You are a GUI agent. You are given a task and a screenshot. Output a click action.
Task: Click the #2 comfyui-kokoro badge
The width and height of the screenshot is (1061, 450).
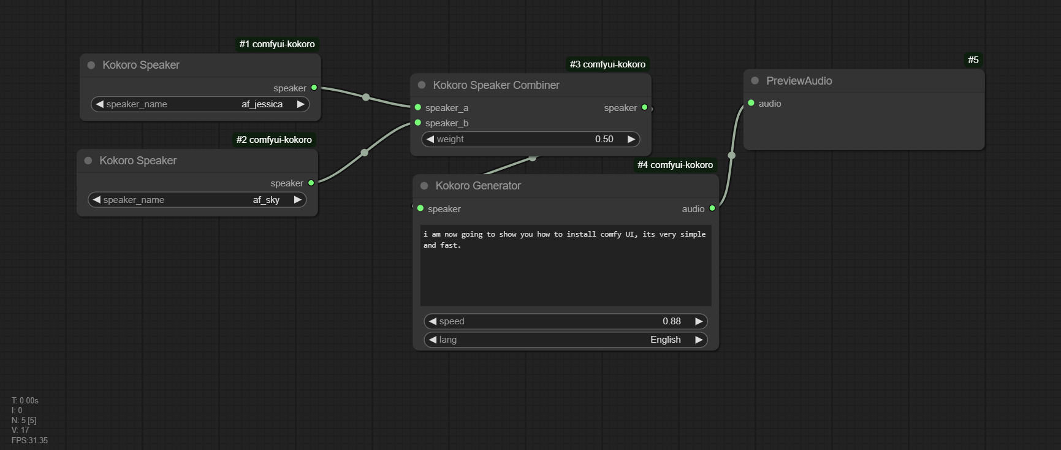tap(274, 140)
